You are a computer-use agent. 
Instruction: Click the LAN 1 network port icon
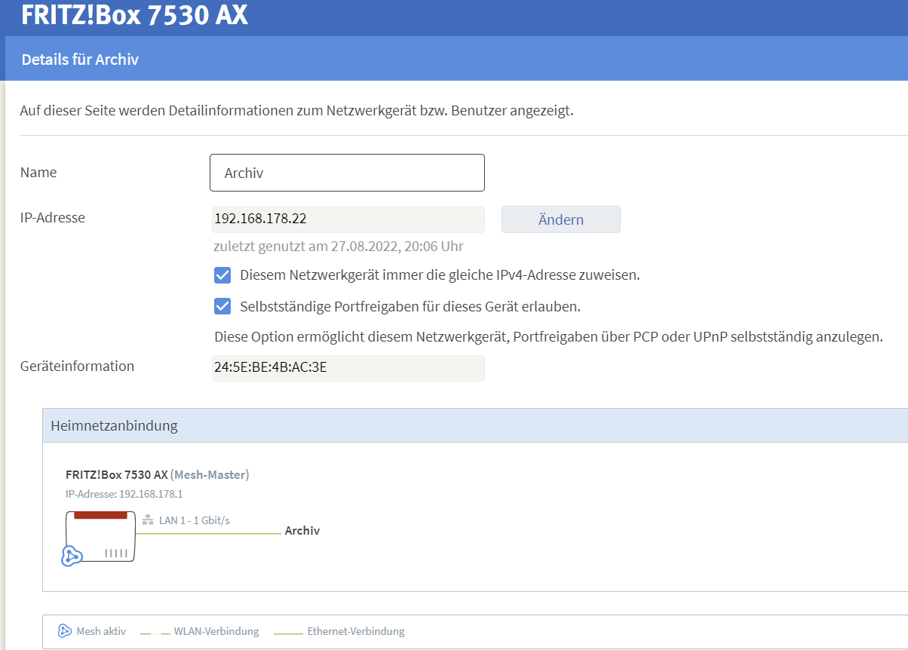[x=148, y=520]
